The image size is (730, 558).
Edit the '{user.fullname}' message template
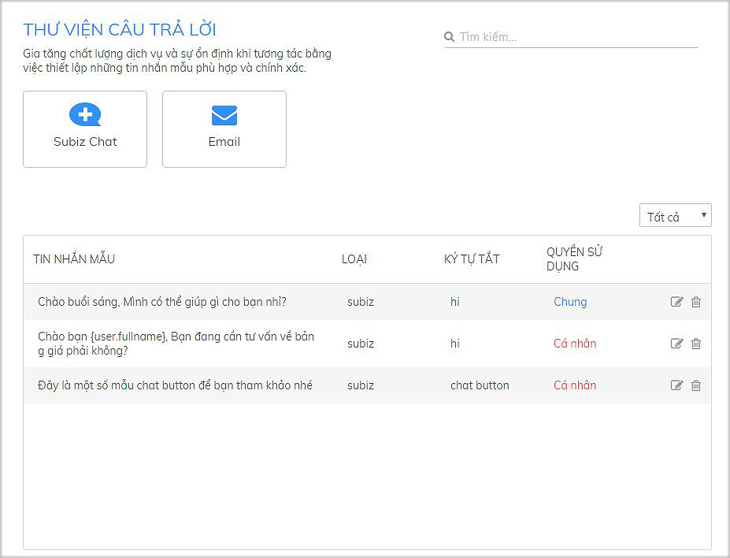(676, 344)
